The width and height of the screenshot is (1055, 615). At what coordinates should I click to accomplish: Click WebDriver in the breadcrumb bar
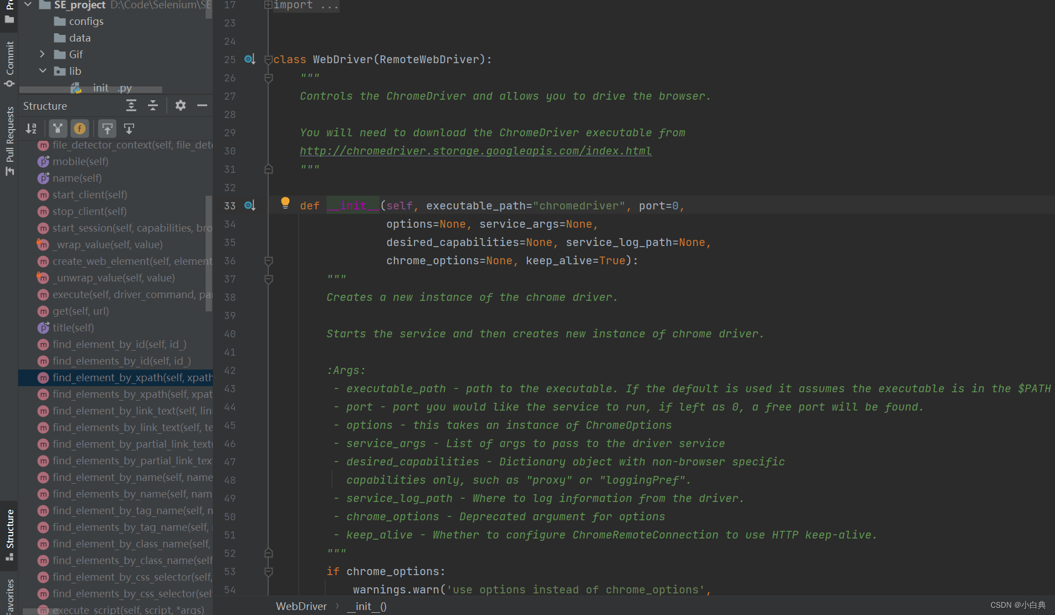point(301,606)
